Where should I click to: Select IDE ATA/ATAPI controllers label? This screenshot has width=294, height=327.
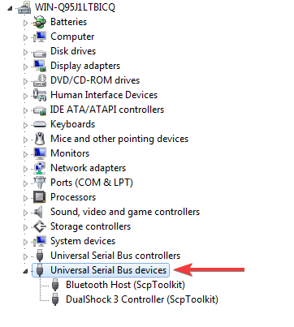(x=107, y=110)
